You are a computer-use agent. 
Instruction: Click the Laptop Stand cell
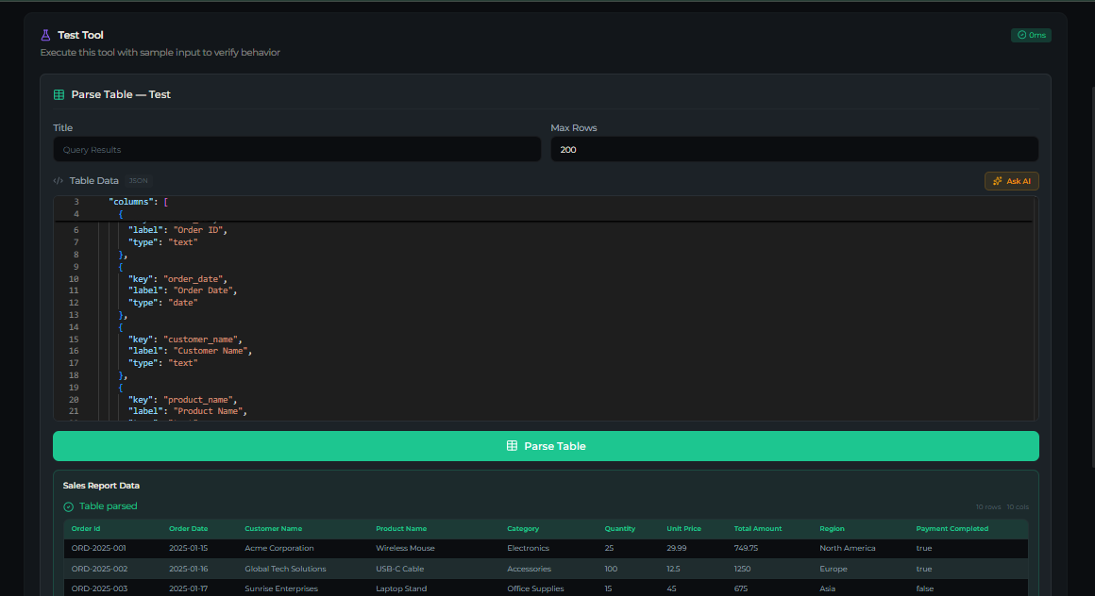pos(401,588)
